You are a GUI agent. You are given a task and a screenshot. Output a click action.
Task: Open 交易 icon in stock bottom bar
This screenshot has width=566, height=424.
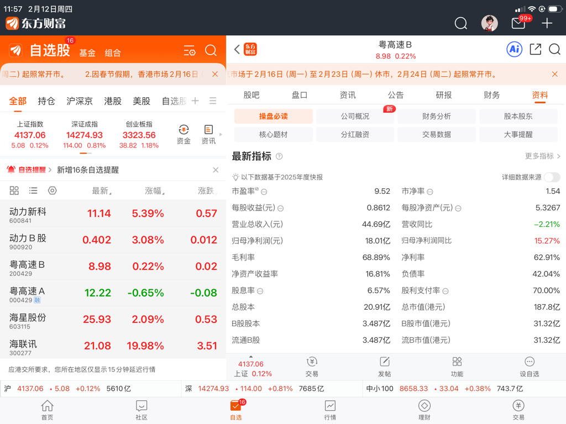click(x=312, y=367)
